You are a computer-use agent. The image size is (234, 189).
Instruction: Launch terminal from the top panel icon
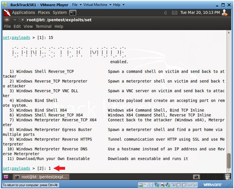(x=73, y=13)
